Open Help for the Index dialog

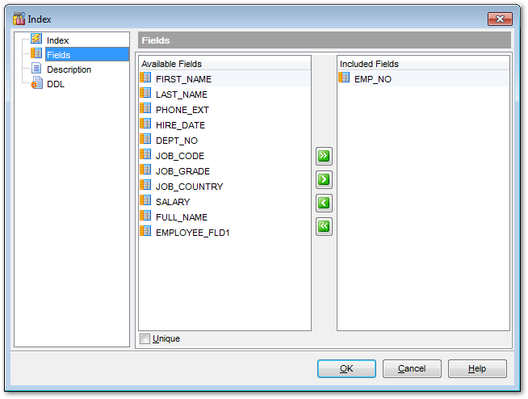click(477, 369)
